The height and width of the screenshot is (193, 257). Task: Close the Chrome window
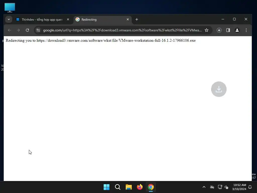tap(246, 19)
